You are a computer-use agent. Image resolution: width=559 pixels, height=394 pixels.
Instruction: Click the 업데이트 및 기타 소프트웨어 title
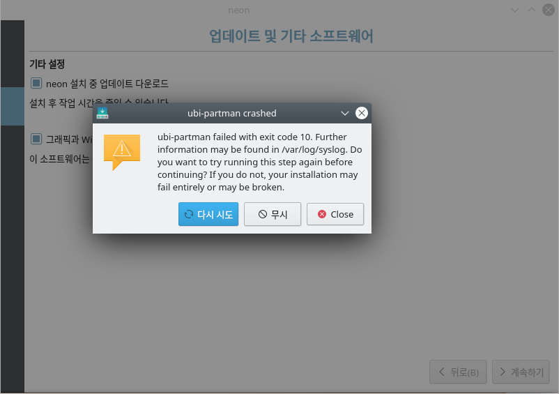pos(291,36)
